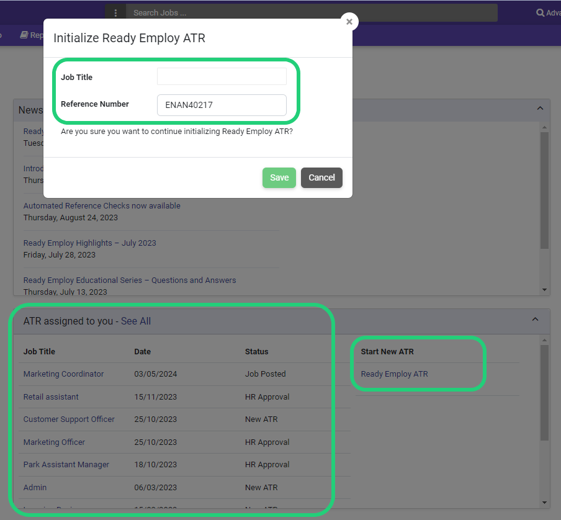The image size is (561, 520).
Task: Open Marketing Coordinator ATR
Action: [63, 374]
